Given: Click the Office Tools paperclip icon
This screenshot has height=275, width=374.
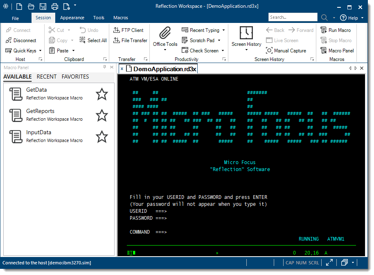Looking at the screenshot, I should 165,33.
